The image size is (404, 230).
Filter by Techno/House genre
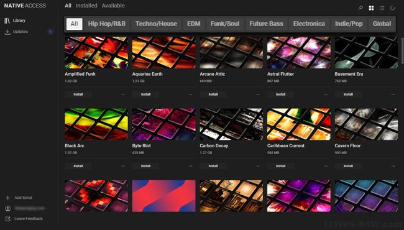pos(157,24)
